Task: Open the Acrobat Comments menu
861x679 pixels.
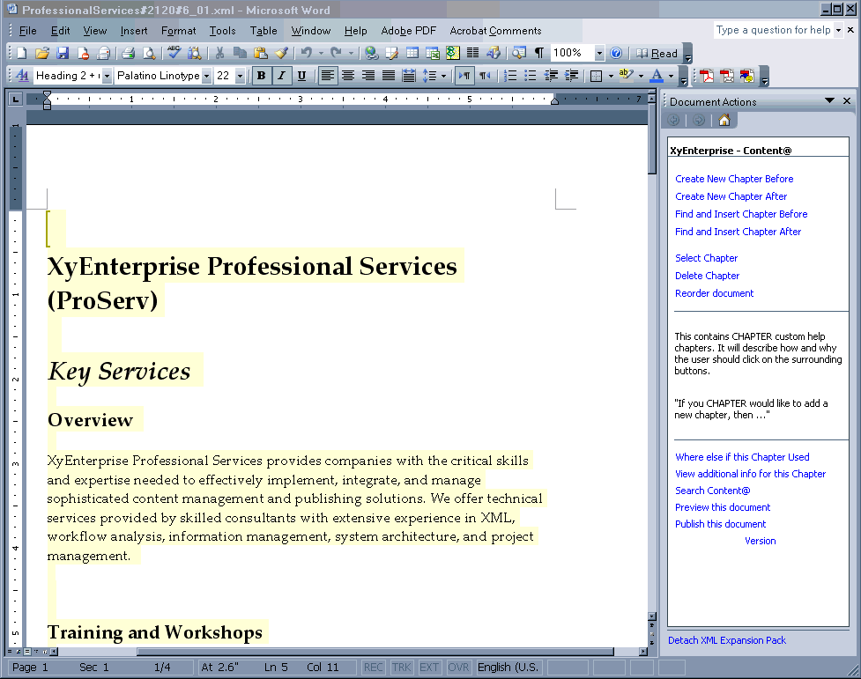Action: coord(495,31)
